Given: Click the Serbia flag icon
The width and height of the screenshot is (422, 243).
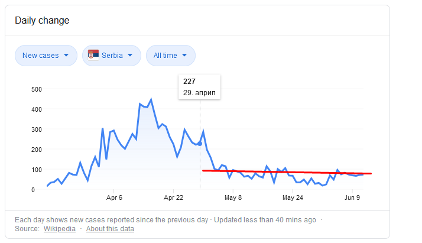Looking at the screenshot, I should [93, 55].
